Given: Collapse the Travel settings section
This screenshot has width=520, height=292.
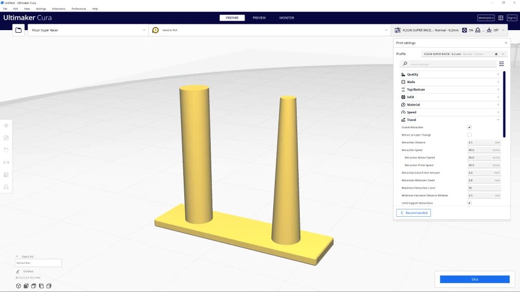Looking at the screenshot, I should coord(451,120).
